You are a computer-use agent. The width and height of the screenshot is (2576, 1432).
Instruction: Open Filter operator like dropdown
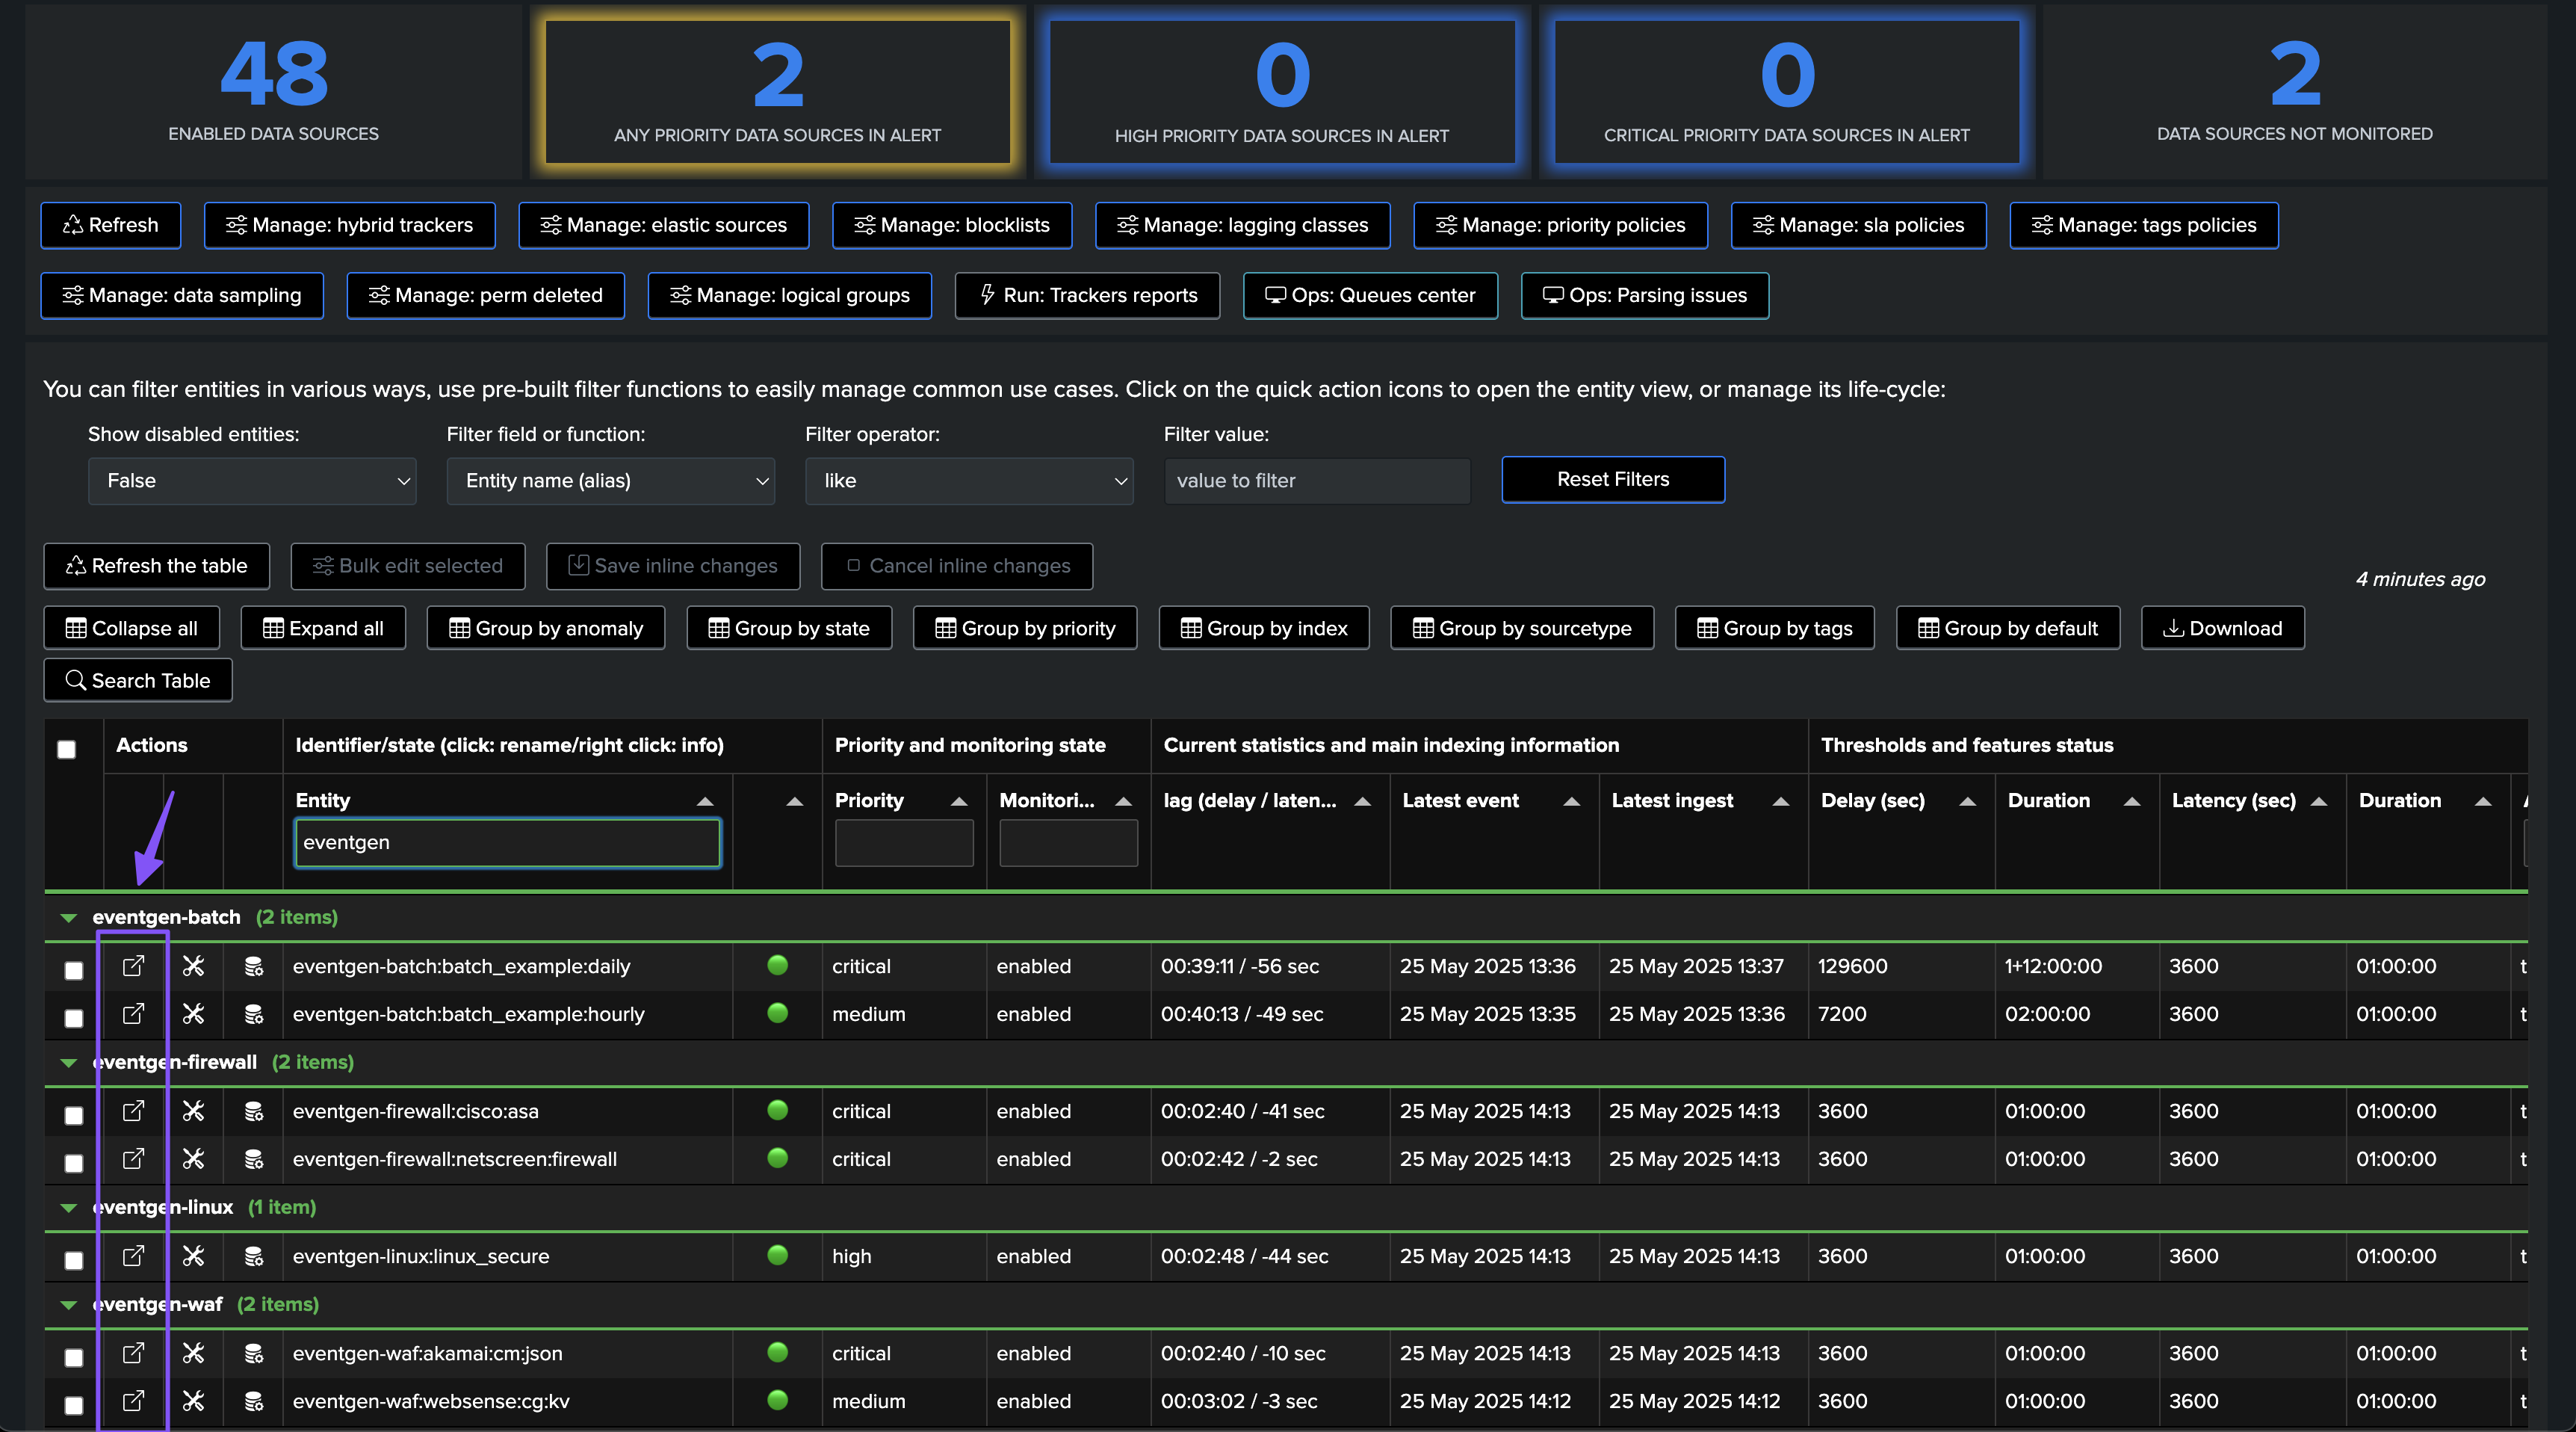969,481
